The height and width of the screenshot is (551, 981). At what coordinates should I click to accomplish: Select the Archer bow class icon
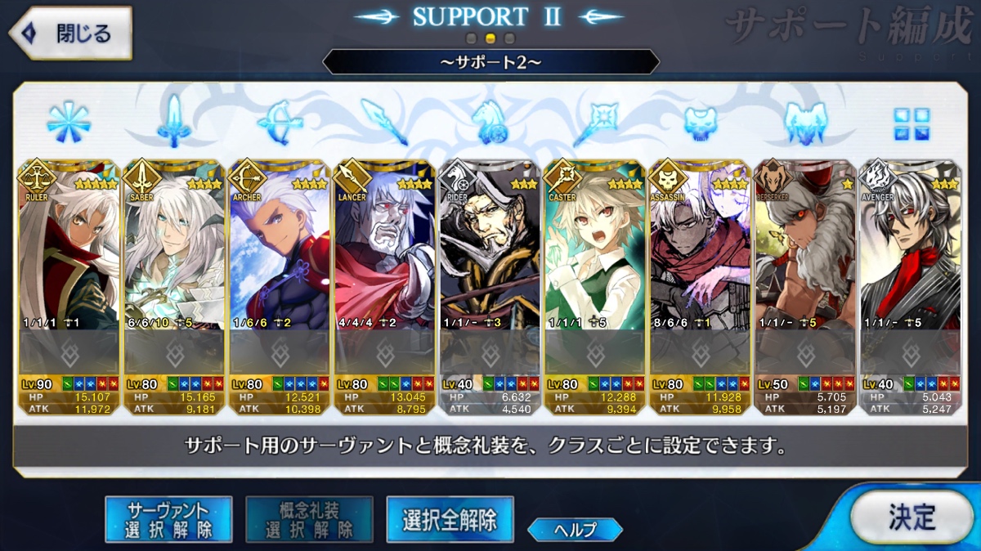click(x=278, y=122)
